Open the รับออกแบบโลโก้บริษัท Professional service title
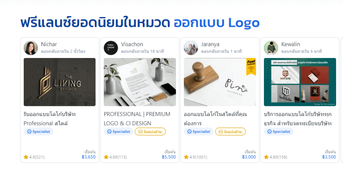Image resolution: width=343 pixels, height=175 pixels. pyautogui.click(x=50, y=119)
